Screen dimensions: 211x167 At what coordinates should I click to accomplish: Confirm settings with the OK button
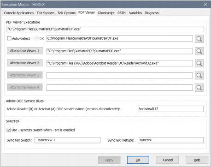(x=138, y=160)
